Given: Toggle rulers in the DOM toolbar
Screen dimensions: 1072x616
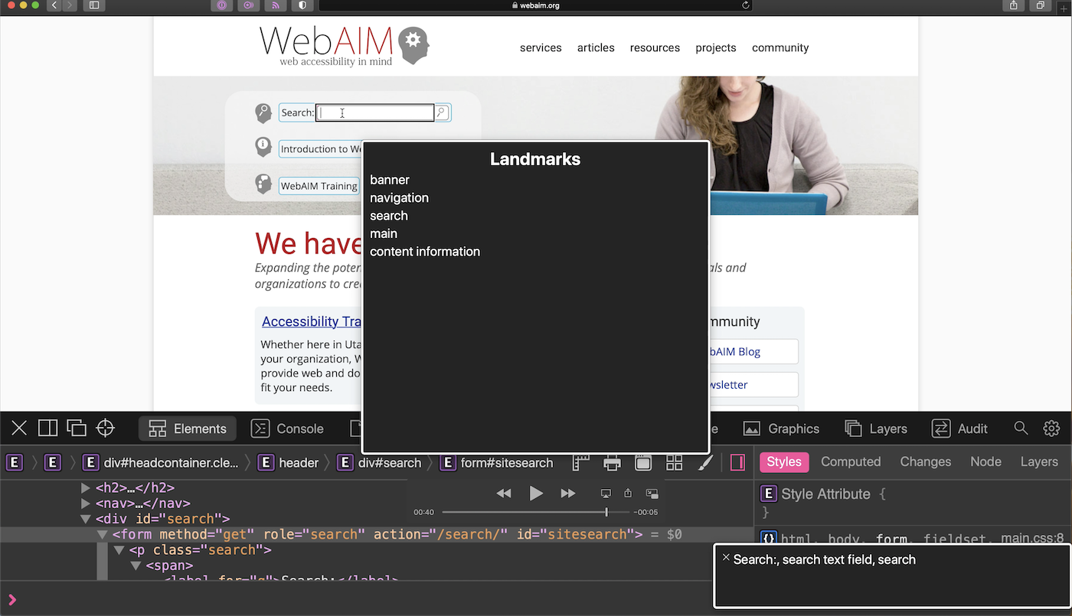Looking at the screenshot, I should tap(581, 462).
